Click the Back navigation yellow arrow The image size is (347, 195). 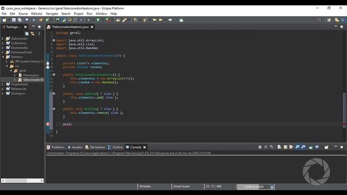pyautogui.click(x=160, y=20)
